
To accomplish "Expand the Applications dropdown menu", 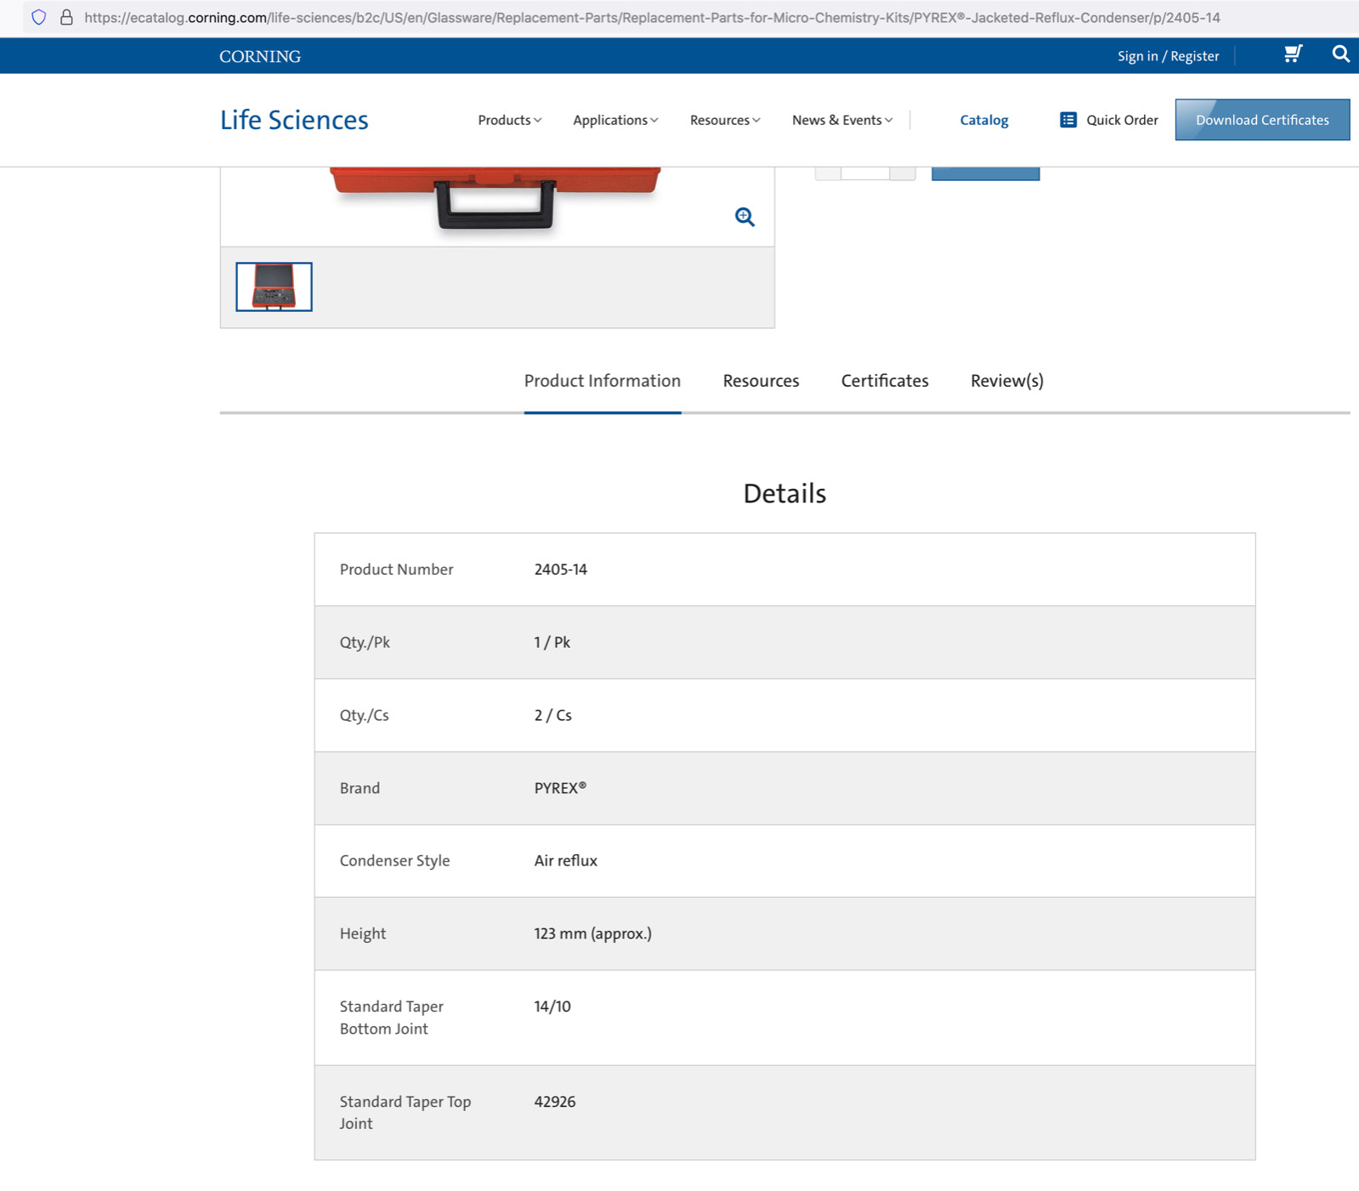I will [615, 120].
